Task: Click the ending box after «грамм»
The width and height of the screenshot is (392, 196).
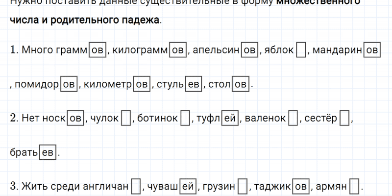Action: coord(97,50)
